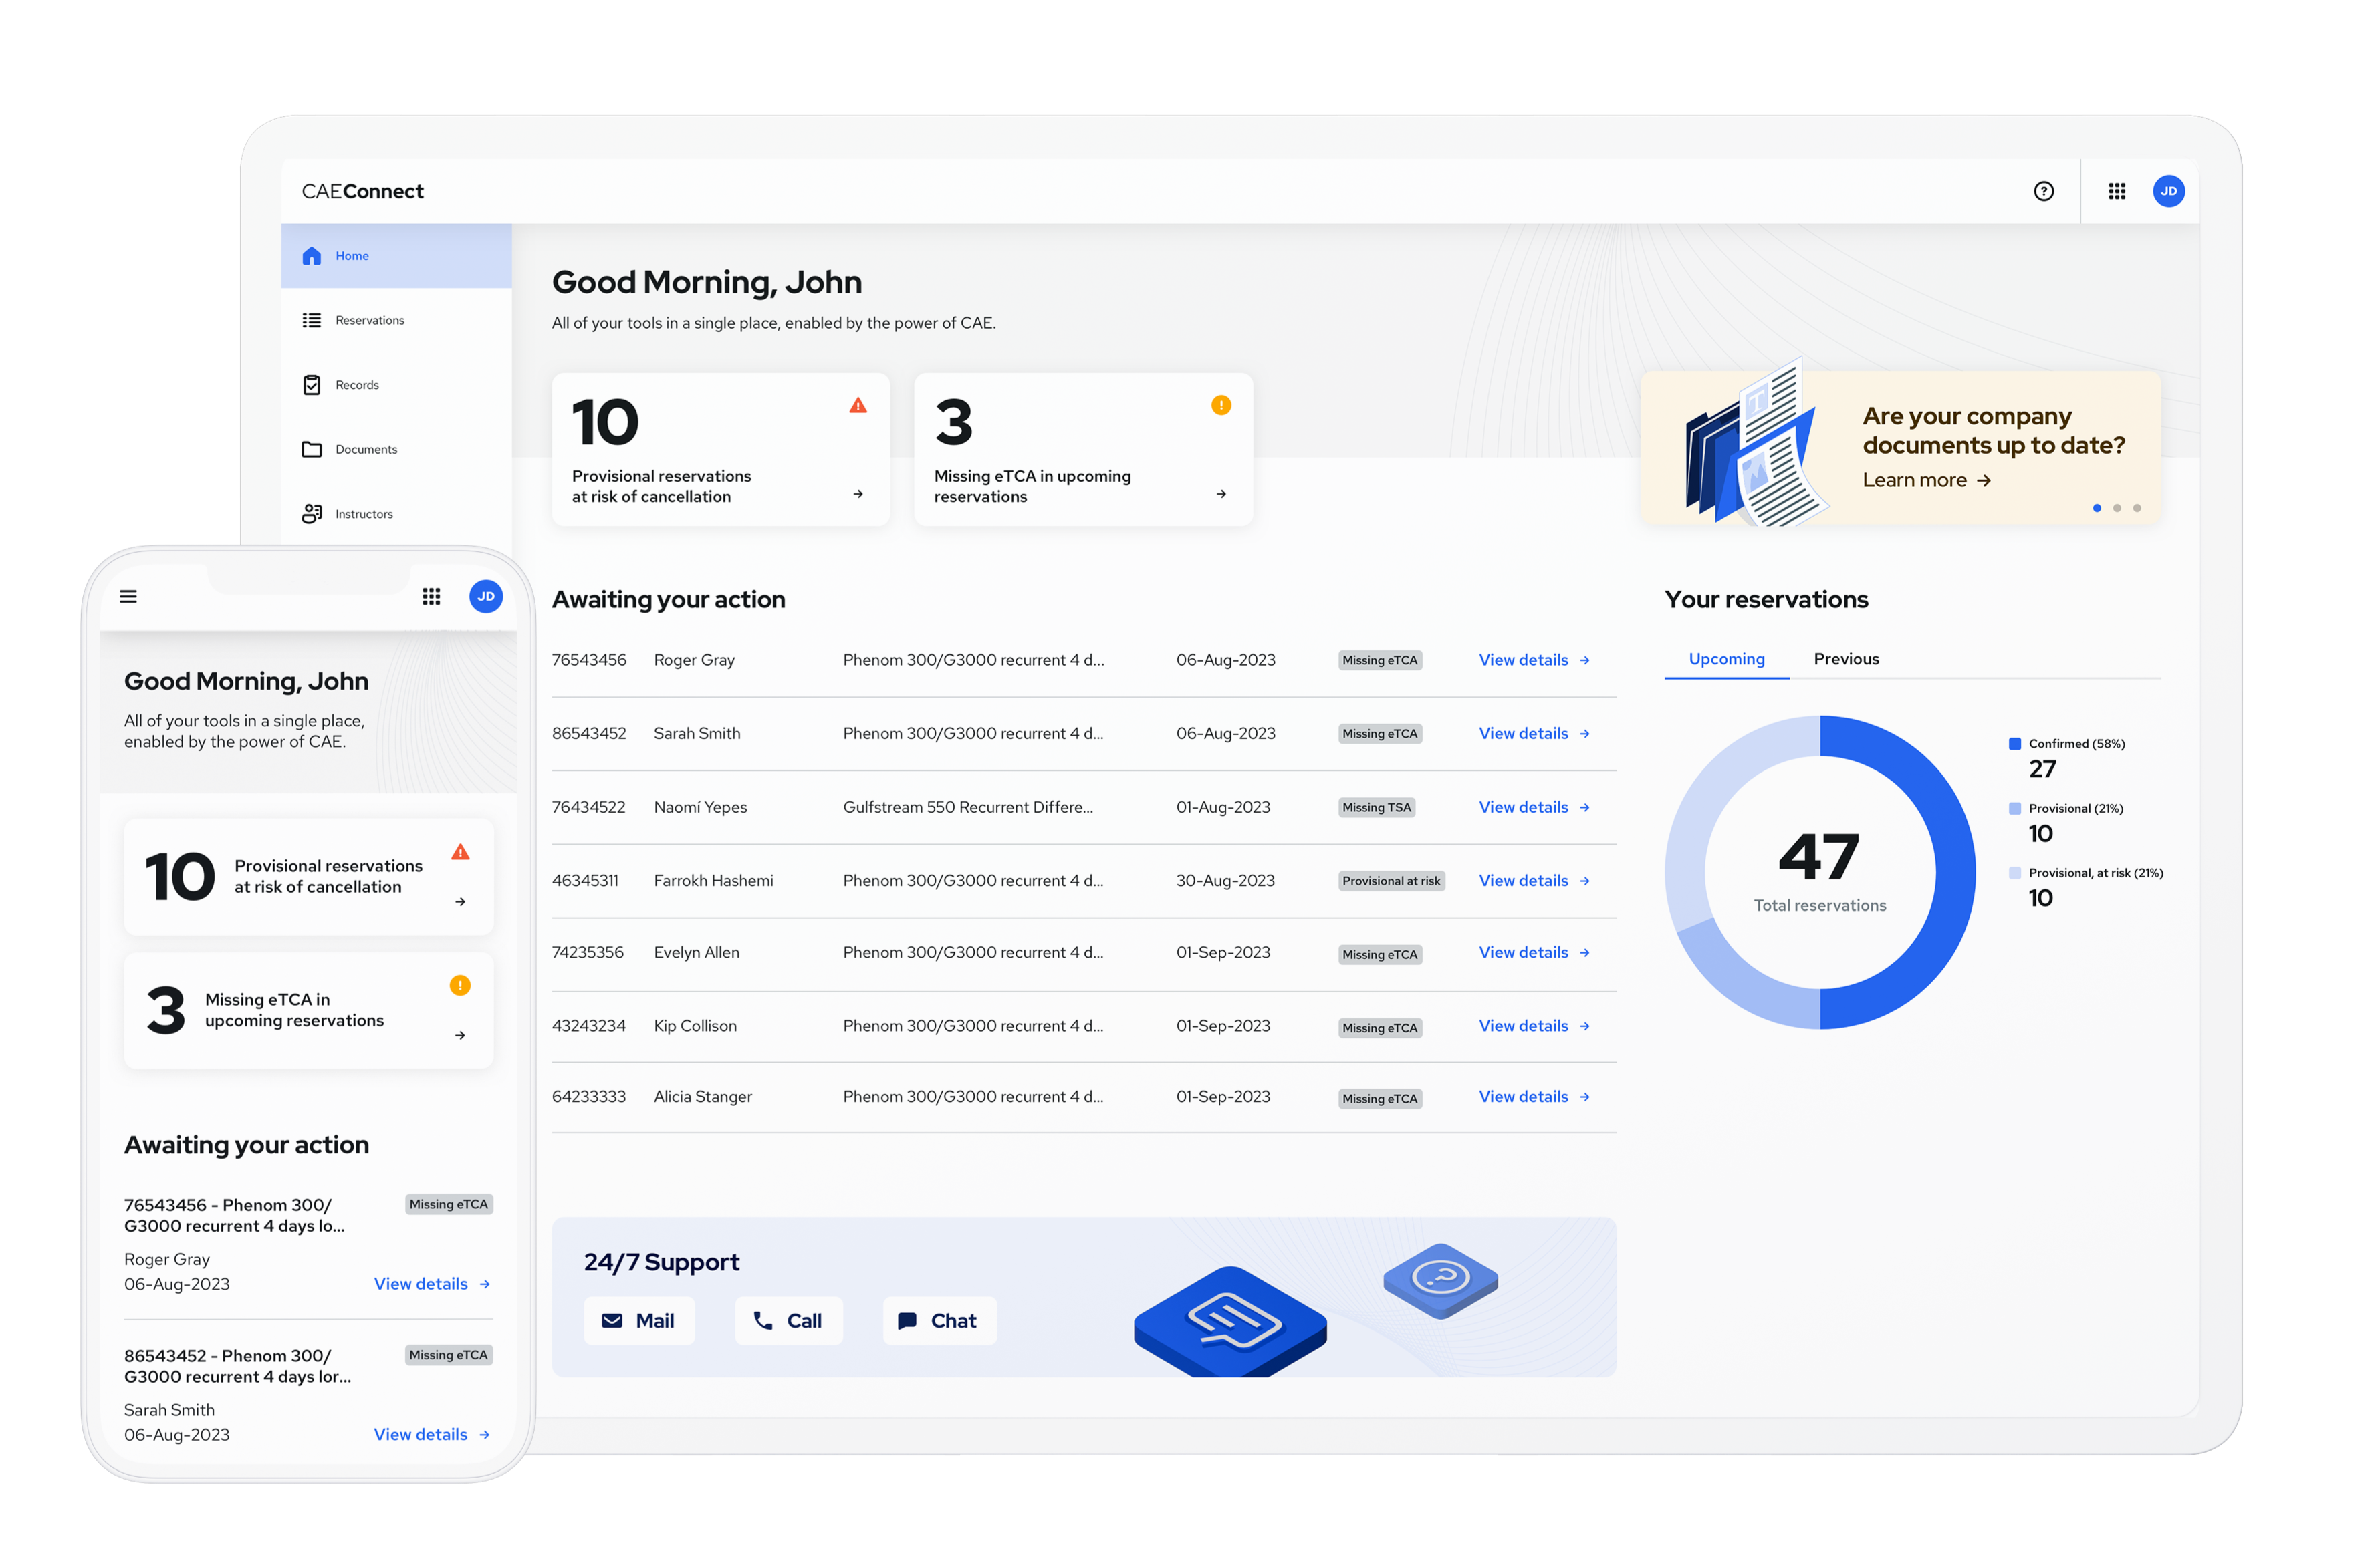Click the orange alert icon on eTCA card
This screenshot has height=1541, width=2380.
pyautogui.click(x=1221, y=405)
